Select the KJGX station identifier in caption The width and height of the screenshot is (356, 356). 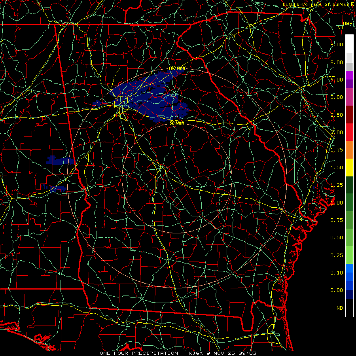click(196, 353)
